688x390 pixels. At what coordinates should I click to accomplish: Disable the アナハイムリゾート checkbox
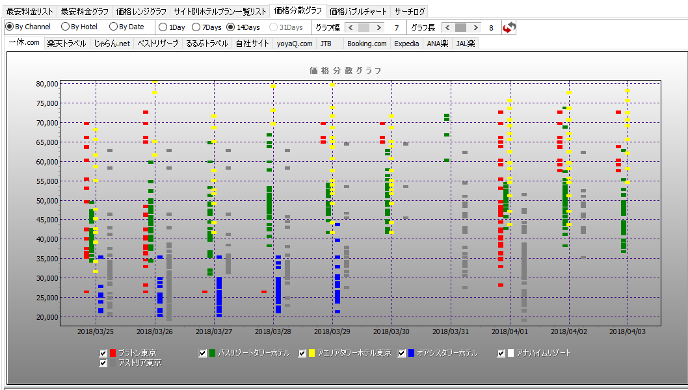point(501,353)
